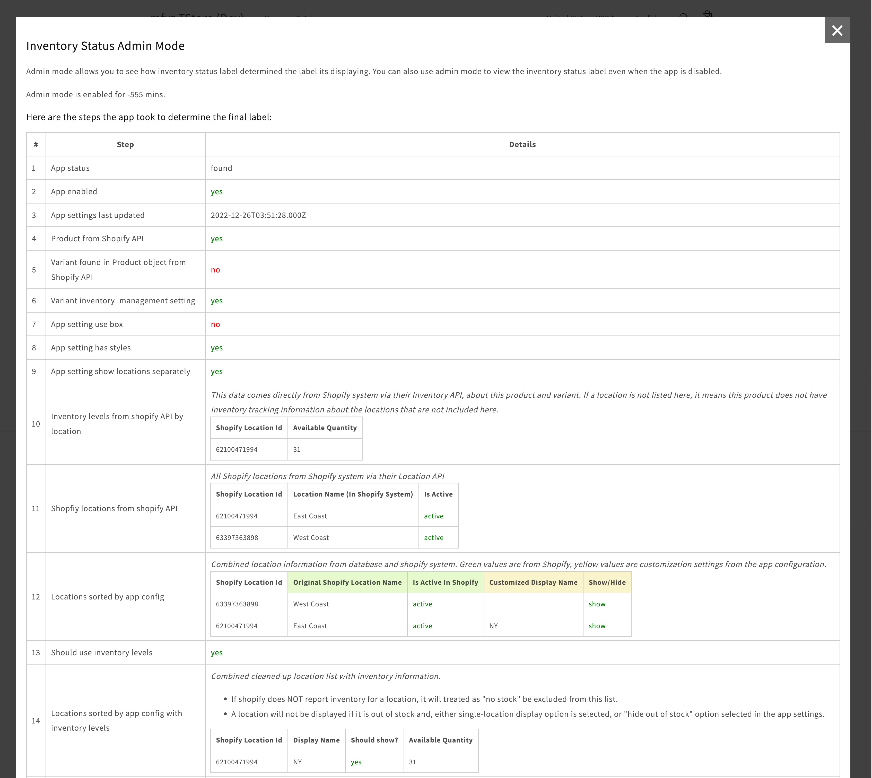The height and width of the screenshot is (778, 872).
Task: Click 'yes' in Variant inventory_management setting row
Action: click(216, 300)
